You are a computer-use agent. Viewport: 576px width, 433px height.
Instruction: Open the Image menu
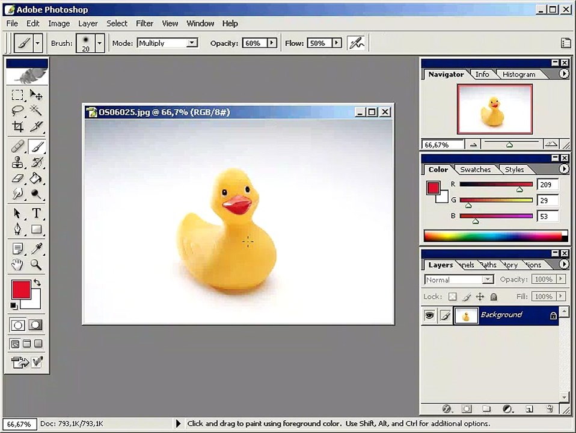point(59,23)
